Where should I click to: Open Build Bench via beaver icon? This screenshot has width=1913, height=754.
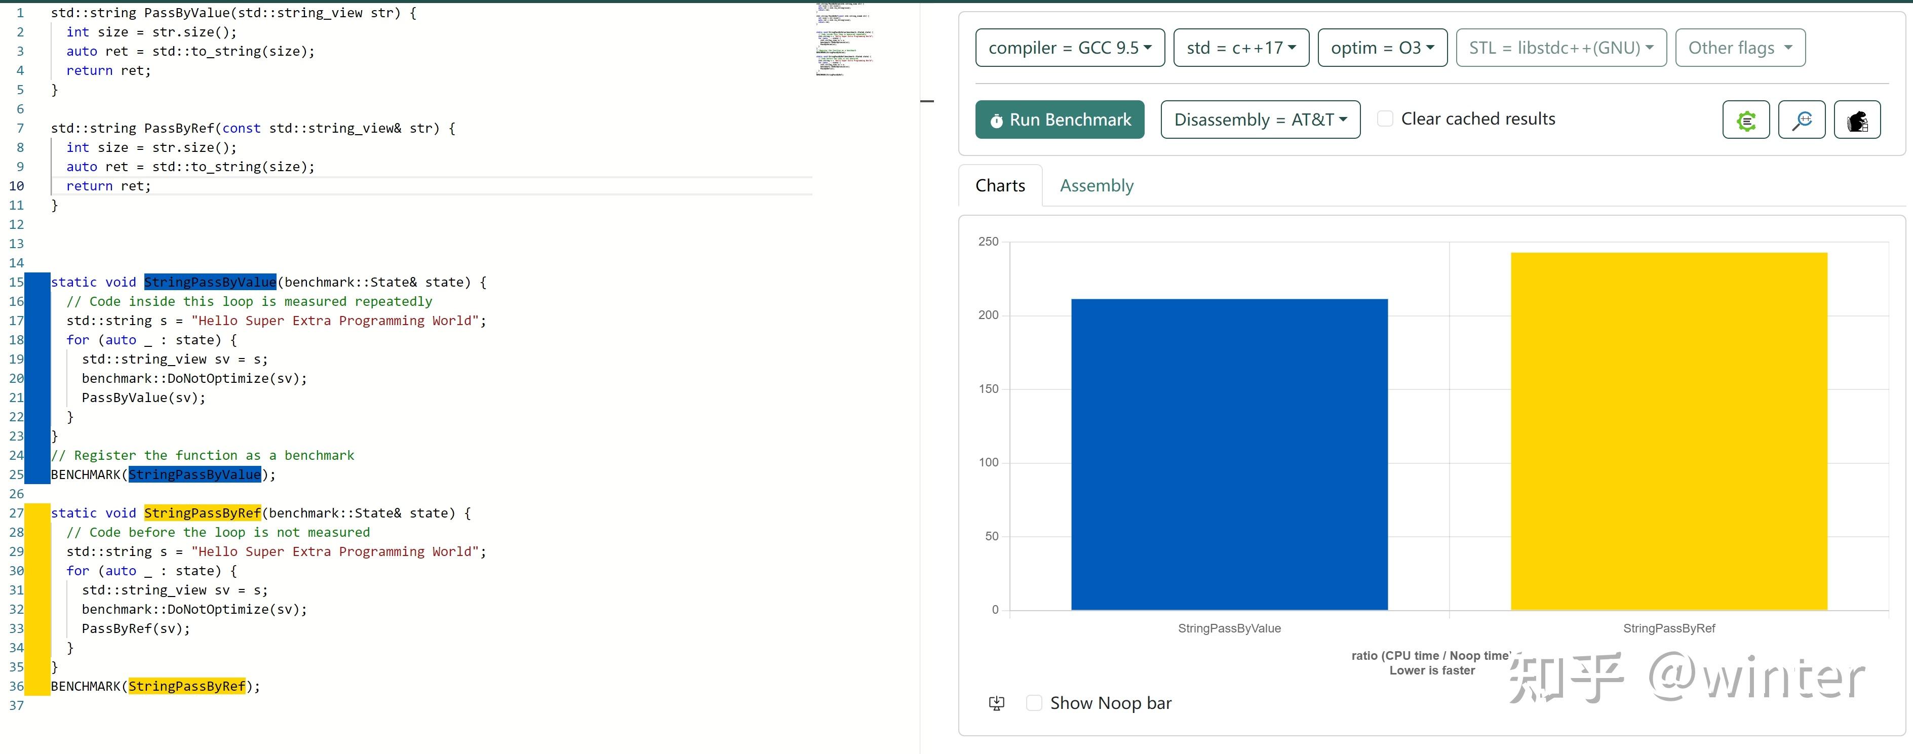pos(1857,120)
